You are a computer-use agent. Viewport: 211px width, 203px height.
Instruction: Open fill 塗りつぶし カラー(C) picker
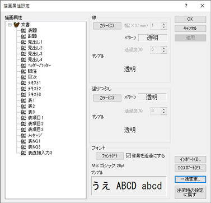pos(107,98)
